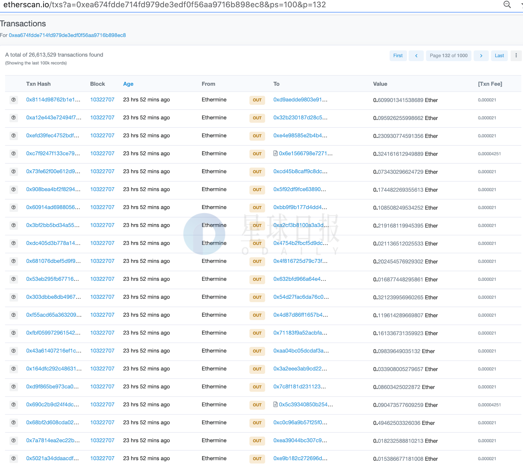
Task: Select value 0.609901341538689 Ether
Action: click(x=405, y=100)
